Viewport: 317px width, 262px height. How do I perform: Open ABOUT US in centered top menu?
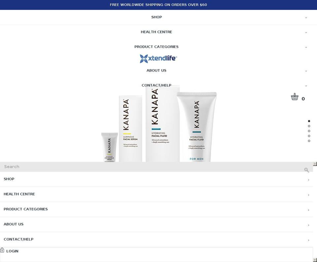coord(157,71)
